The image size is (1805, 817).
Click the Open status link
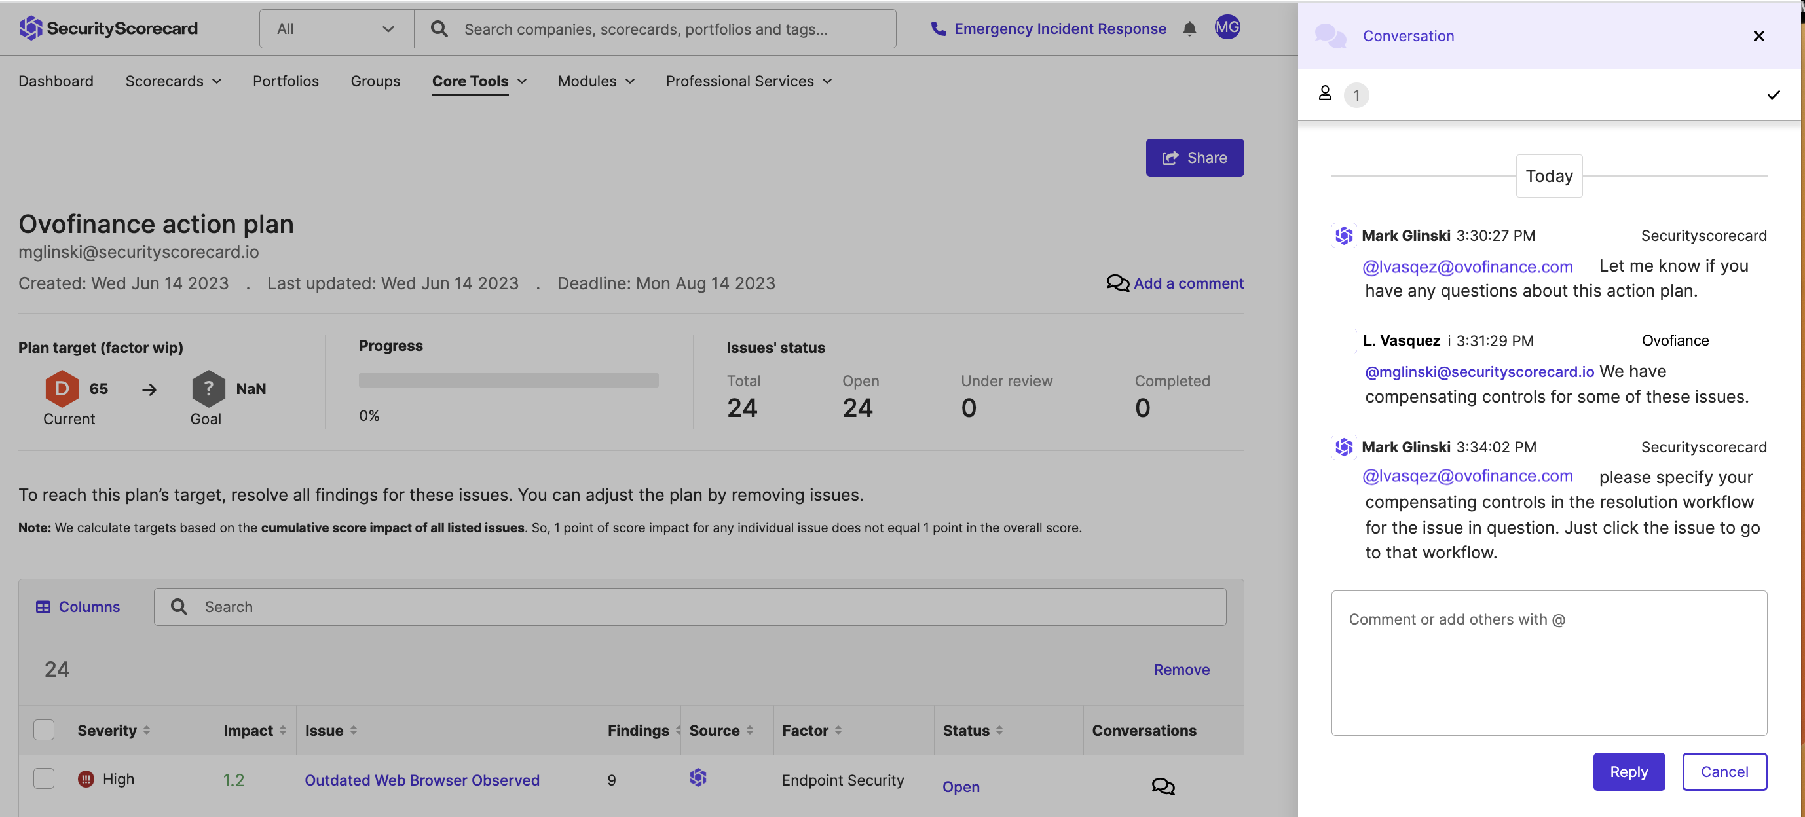coord(961,786)
